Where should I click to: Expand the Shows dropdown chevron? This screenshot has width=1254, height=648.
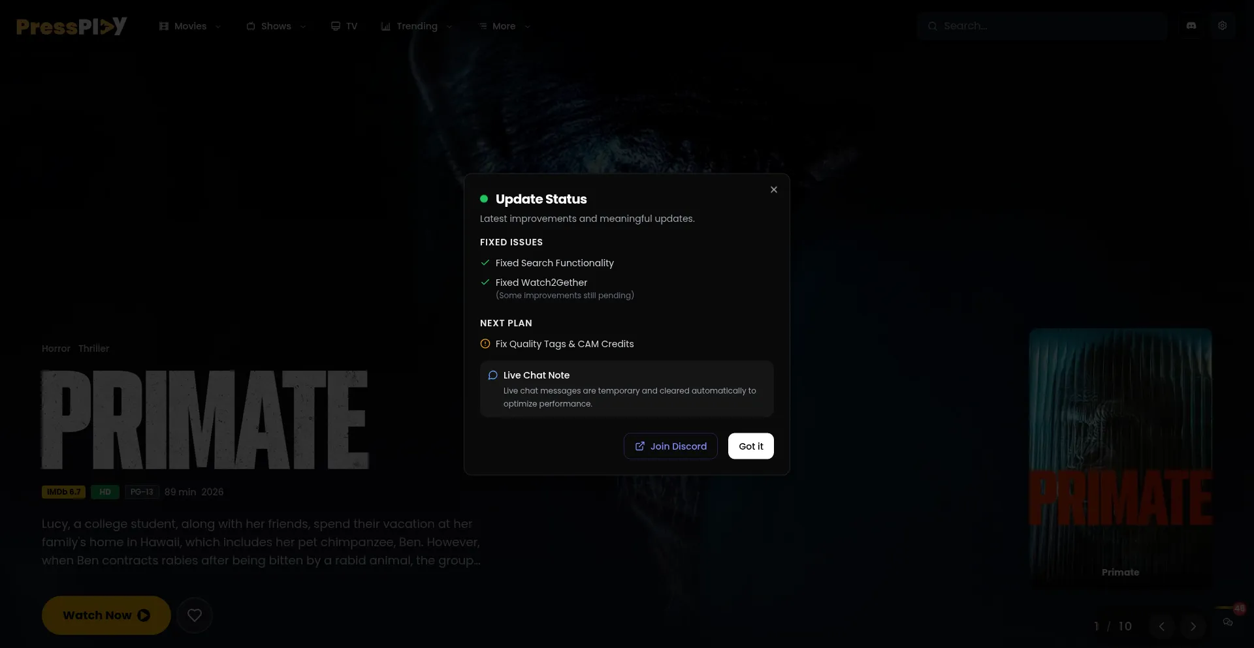303,27
